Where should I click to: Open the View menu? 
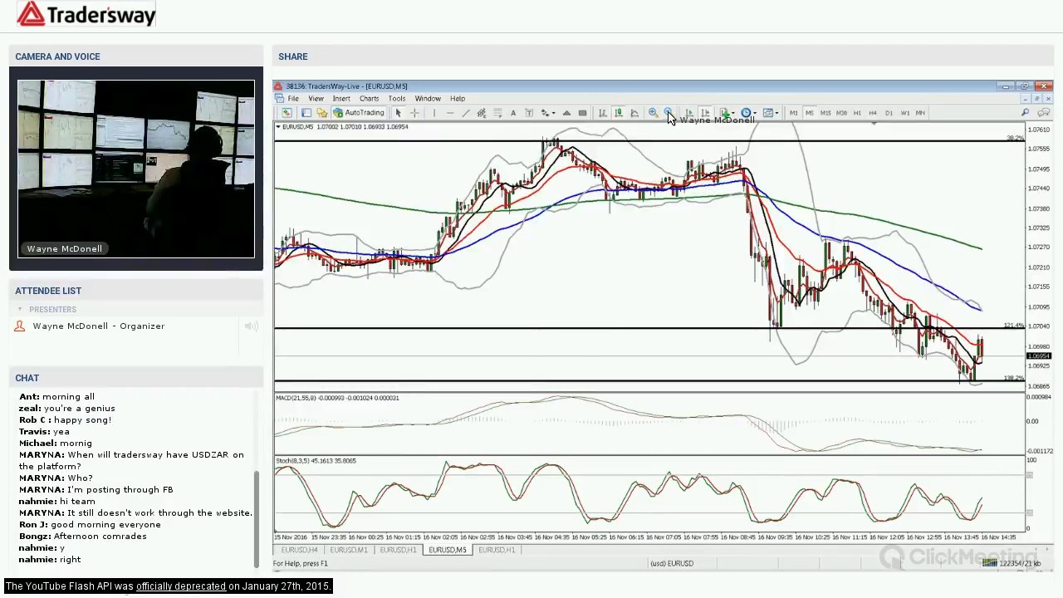pos(316,99)
